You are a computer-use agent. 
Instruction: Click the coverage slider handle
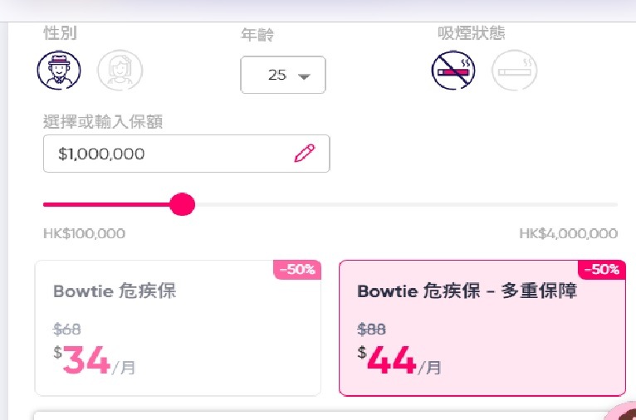point(182,204)
